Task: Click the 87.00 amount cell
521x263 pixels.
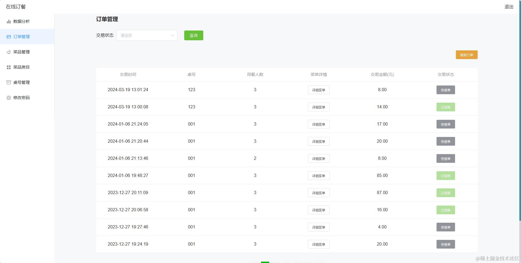Action: pyautogui.click(x=382, y=192)
